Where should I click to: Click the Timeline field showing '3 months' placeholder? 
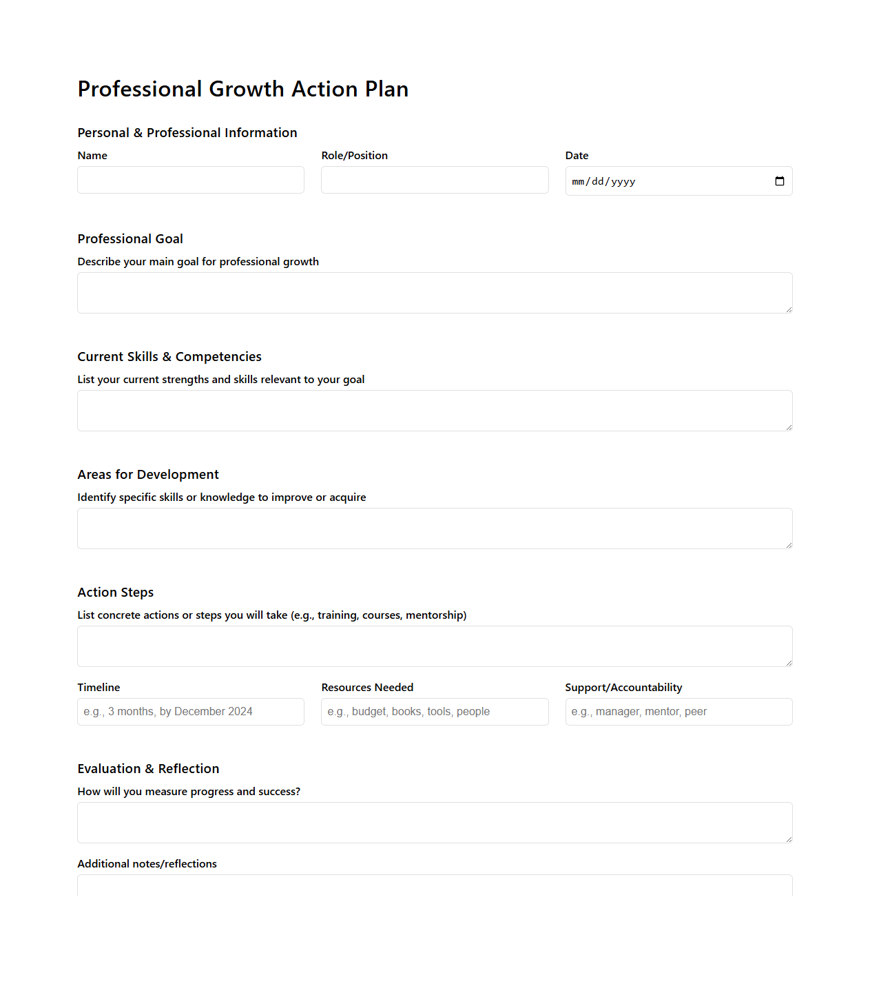point(190,711)
